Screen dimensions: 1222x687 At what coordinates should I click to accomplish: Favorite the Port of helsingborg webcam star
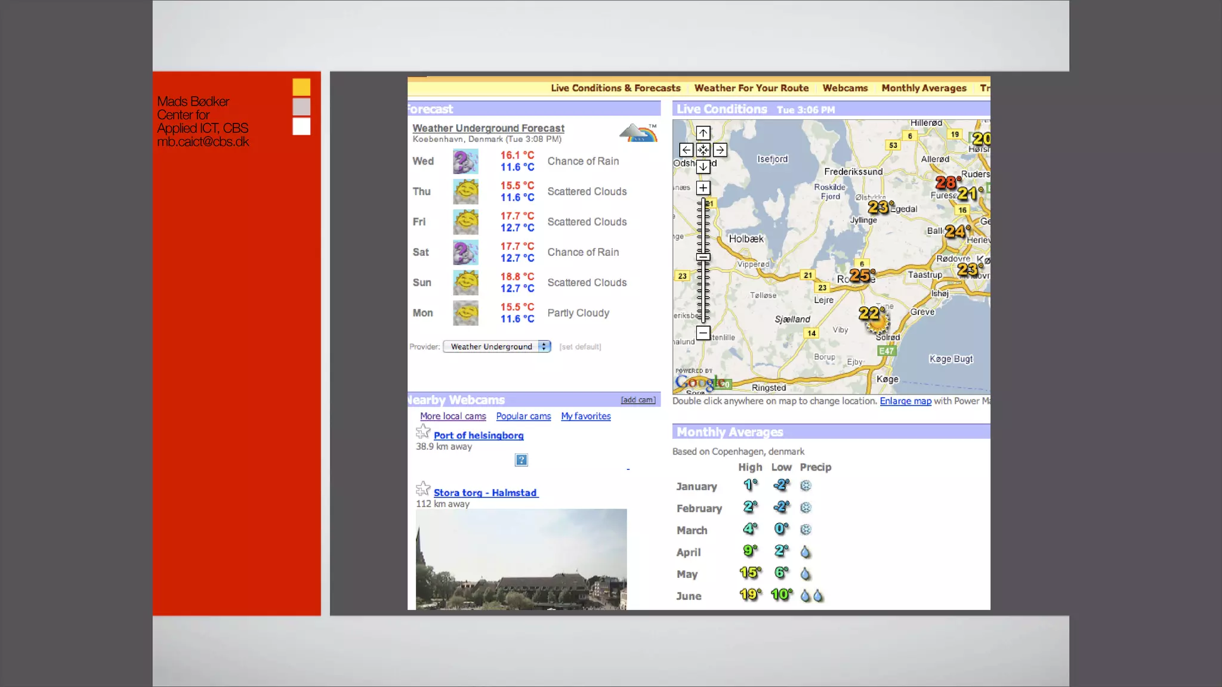[423, 431]
